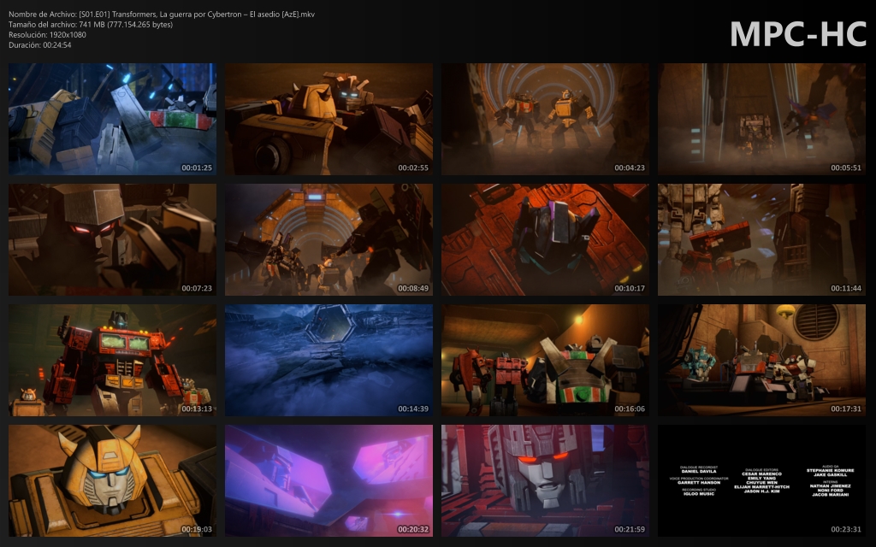Select the purple helmet thumbnail at 00:10:17
This screenshot has width=876, height=547.
pos(545,239)
